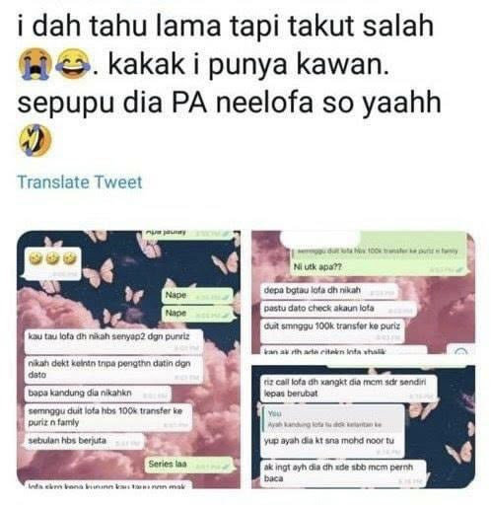Click the 'sebulan hbs berjuta' message bubble
Image resolution: width=491 pixels, height=505 pixels.
pyautogui.click(x=85, y=441)
